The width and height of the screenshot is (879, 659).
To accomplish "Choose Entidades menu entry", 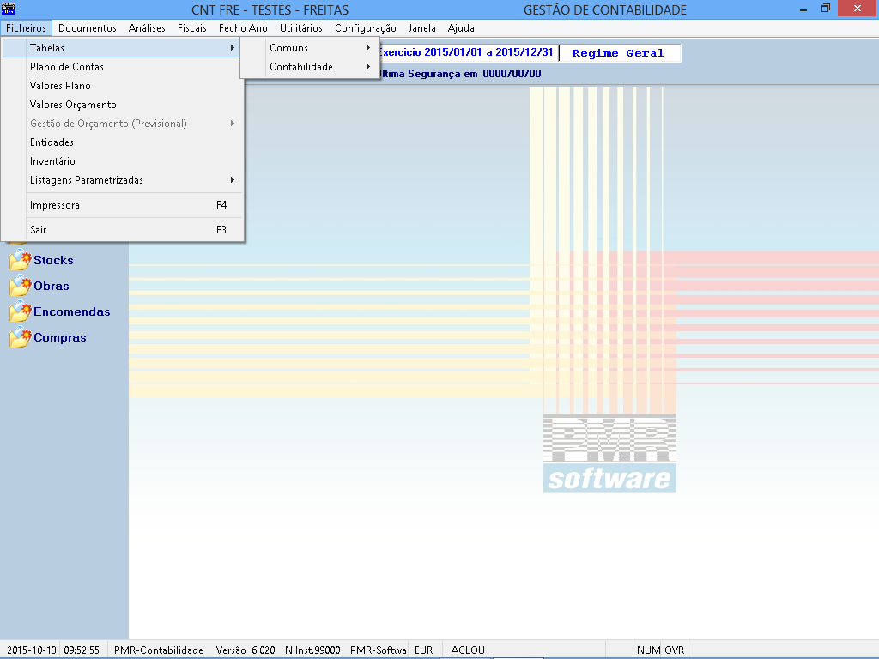I will (122, 142).
